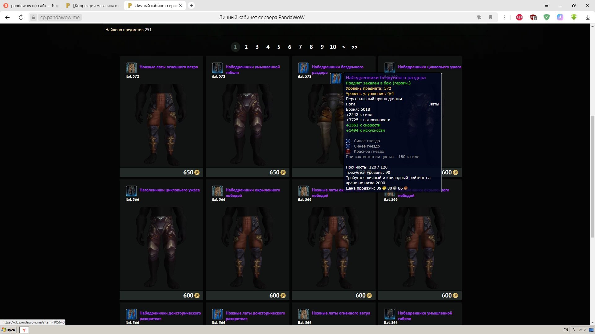This screenshot has width=595, height=334.
Task: Click the Yandex browser taskbar icon
Action: [24, 330]
